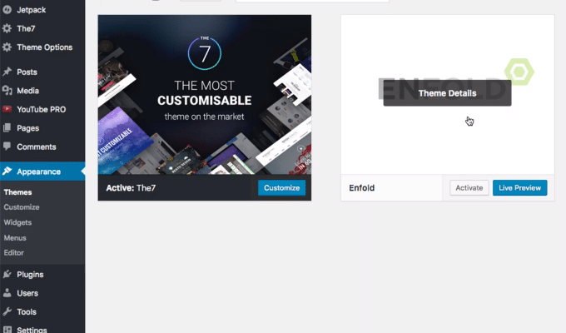Screen dimensions: 566x333
Task: Click the YouTube PRO red icon
Action: 7,109
